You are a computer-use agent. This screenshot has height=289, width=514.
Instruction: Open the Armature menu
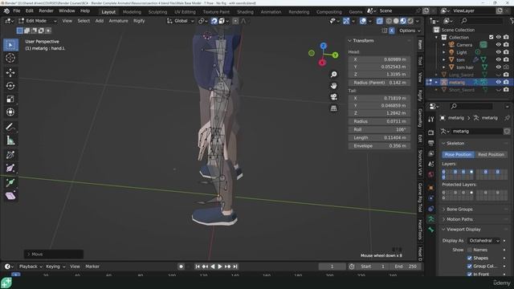pos(118,21)
